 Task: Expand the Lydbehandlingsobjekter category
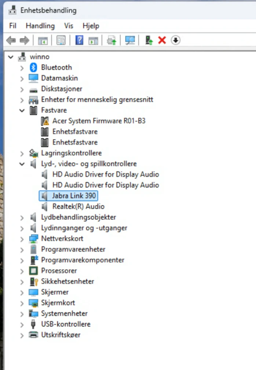(x=22, y=218)
